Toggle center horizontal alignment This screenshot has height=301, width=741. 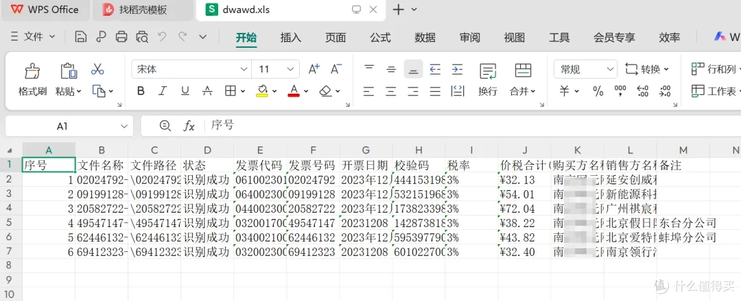tap(390, 91)
